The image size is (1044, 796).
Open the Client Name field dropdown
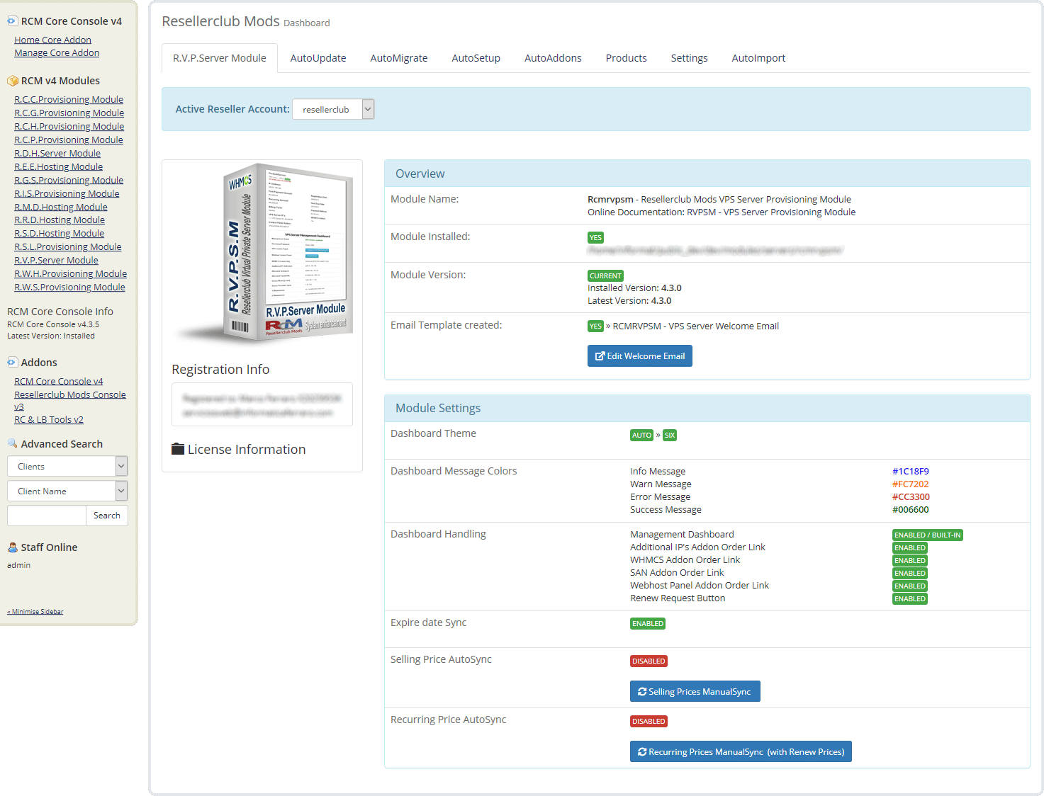[x=67, y=491]
